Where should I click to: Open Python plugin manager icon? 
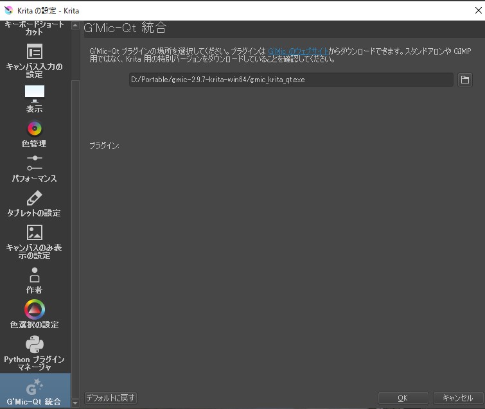tap(35, 344)
